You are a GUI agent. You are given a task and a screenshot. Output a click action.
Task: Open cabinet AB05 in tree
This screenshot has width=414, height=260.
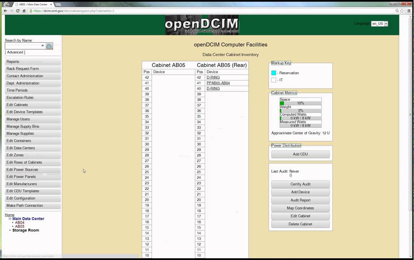(x=20, y=226)
